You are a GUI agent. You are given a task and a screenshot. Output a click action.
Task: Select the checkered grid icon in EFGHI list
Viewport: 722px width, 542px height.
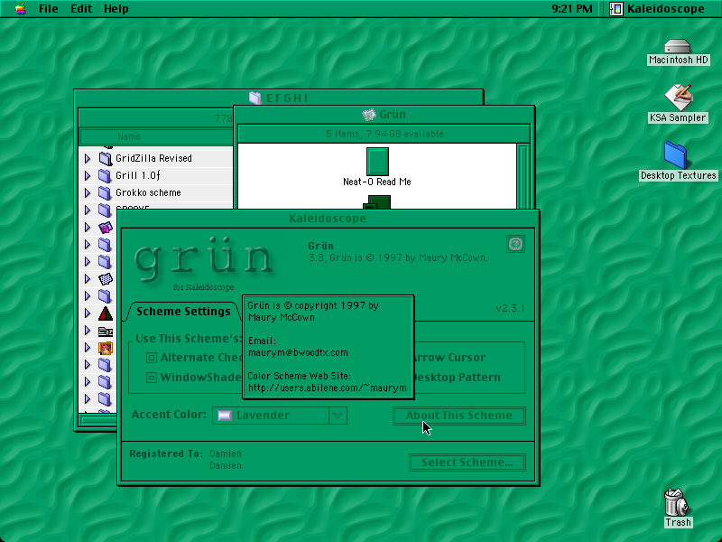(106, 279)
